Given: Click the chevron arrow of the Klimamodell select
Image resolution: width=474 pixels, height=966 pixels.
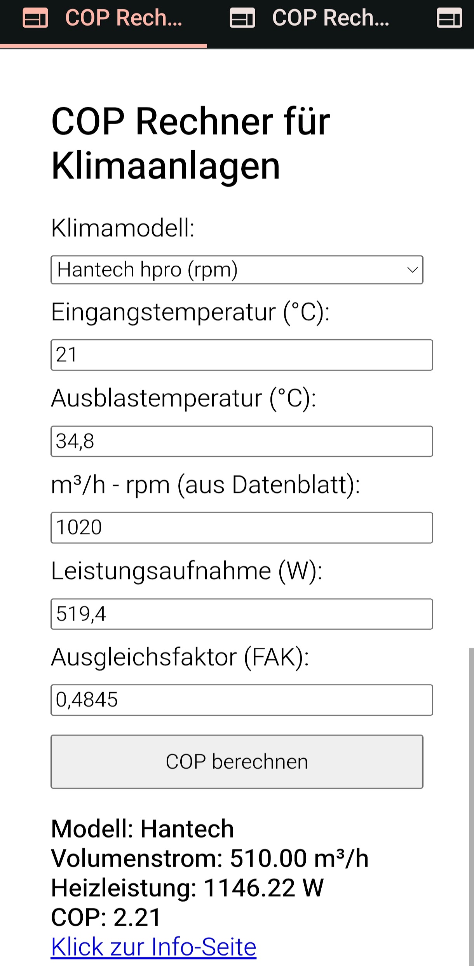Looking at the screenshot, I should pyautogui.click(x=412, y=270).
